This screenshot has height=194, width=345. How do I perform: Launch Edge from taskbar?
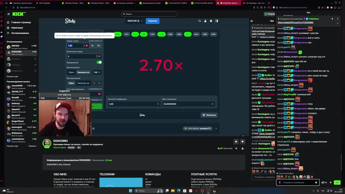pos(178,191)
